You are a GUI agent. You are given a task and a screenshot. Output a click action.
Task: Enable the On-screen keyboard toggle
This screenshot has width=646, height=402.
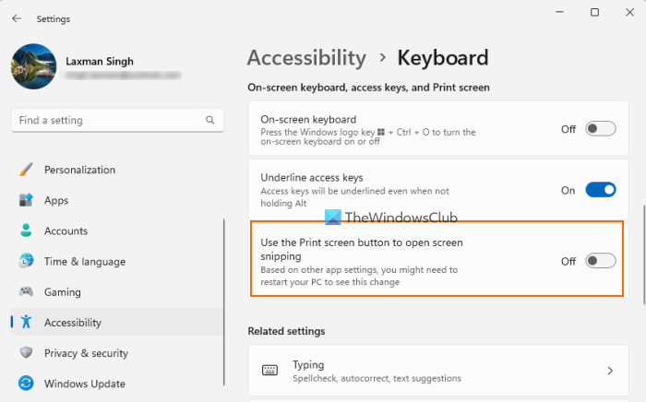pyautogui.click(x=600, y=129)
